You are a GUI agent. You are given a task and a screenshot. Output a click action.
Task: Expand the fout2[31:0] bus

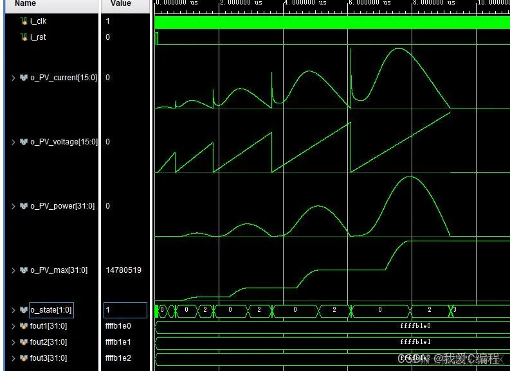click(14, 342)
